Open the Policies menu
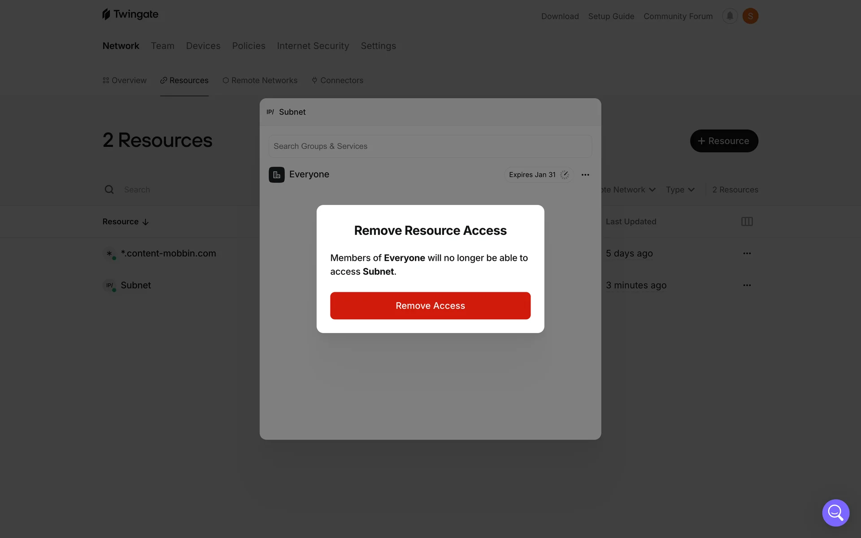This screenshot has width=861, height=538. pyautogui.click(x=248, y=46)
